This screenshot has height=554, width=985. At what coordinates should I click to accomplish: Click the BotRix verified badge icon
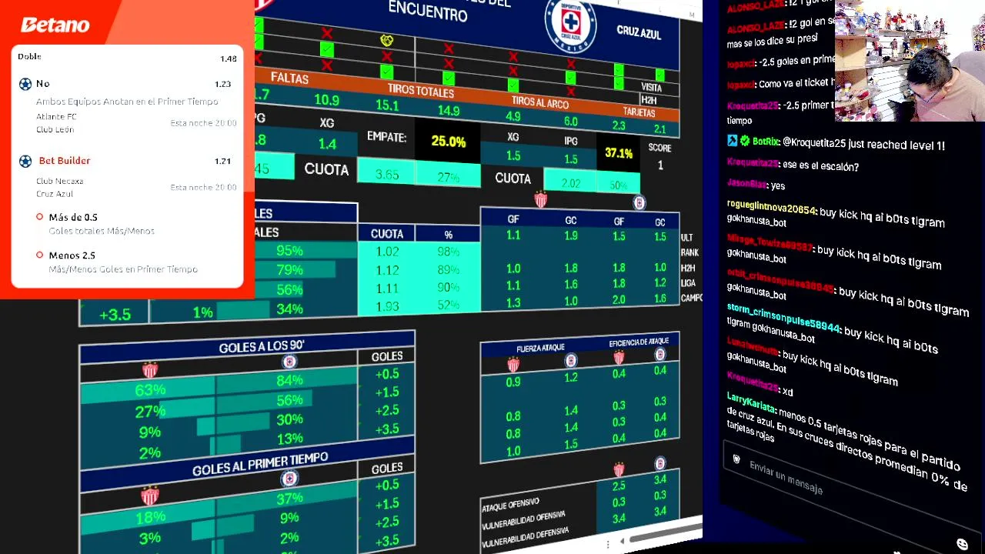[x=745, y=141]
